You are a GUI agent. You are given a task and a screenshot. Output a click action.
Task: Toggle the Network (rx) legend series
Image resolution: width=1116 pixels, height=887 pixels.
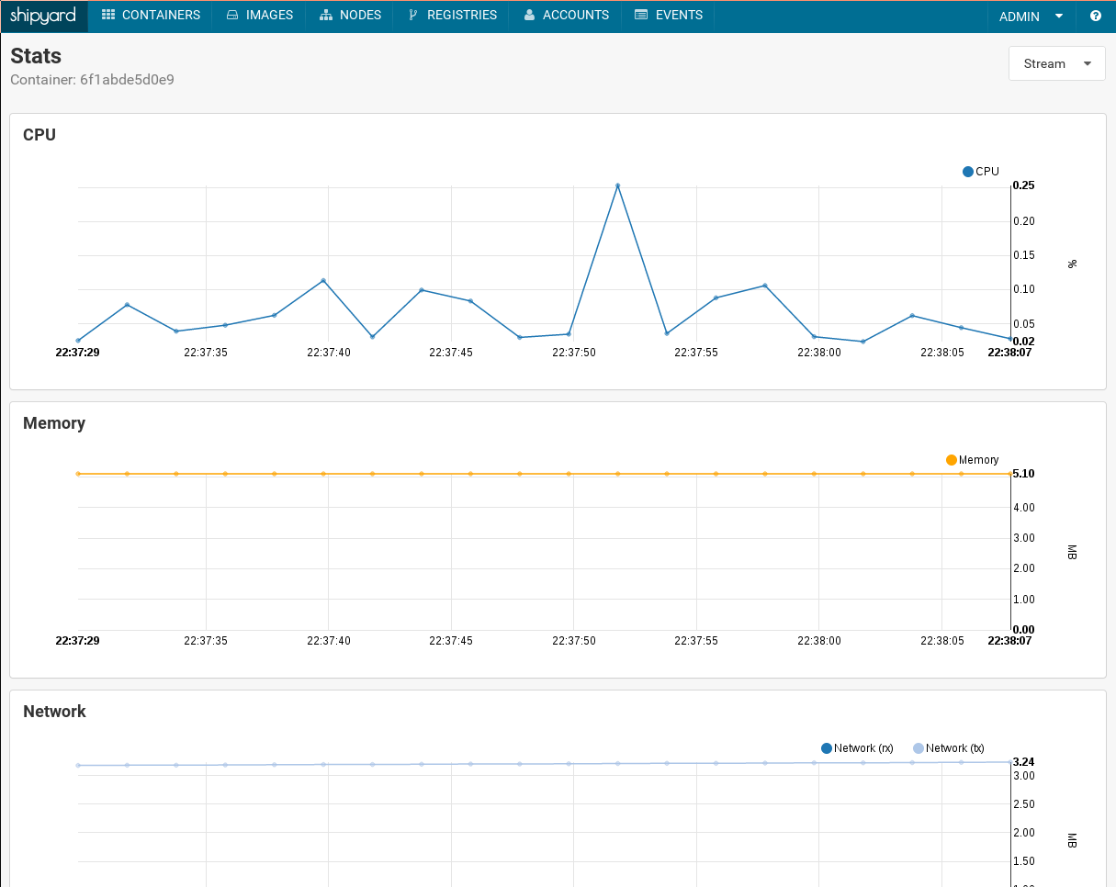[857, 748]
